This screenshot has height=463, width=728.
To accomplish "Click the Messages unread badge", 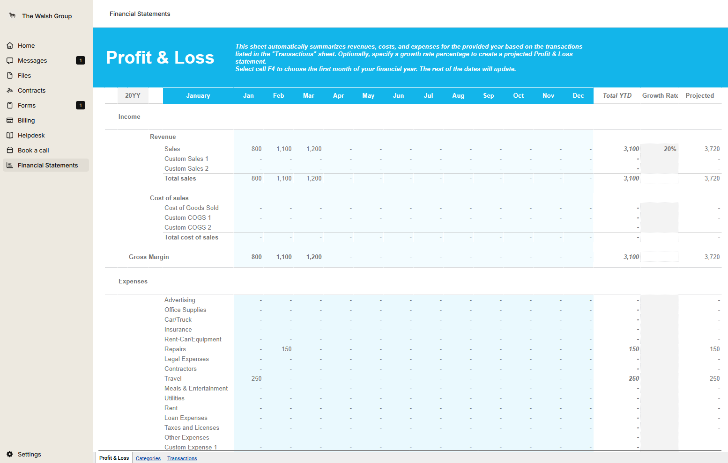I will point(81,60).
